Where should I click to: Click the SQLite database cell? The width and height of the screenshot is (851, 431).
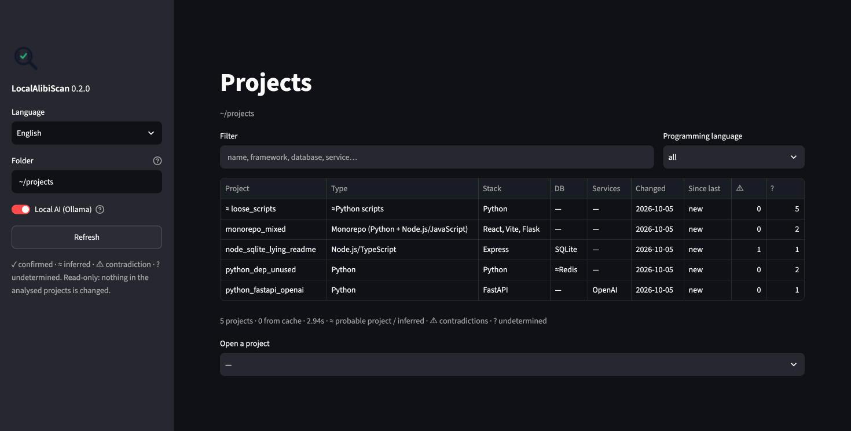point(568,250)
